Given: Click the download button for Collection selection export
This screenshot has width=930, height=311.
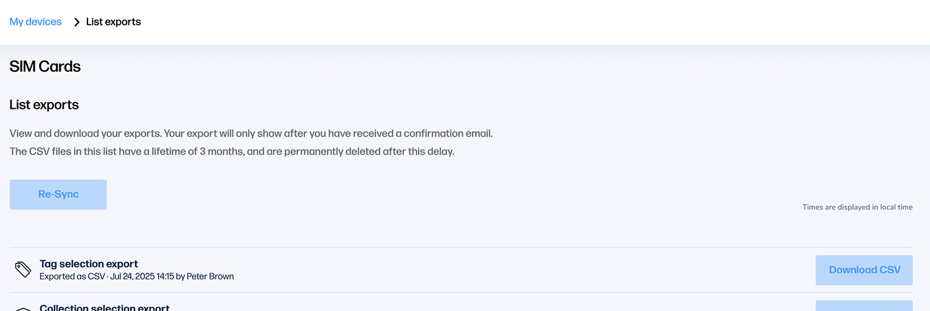Looking at the screenshot, I should (864, 306).
